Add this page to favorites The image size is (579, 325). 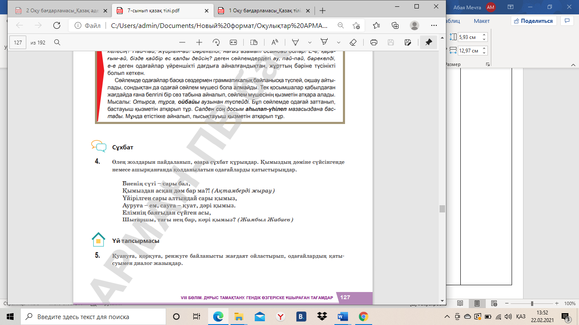(356, 25)
